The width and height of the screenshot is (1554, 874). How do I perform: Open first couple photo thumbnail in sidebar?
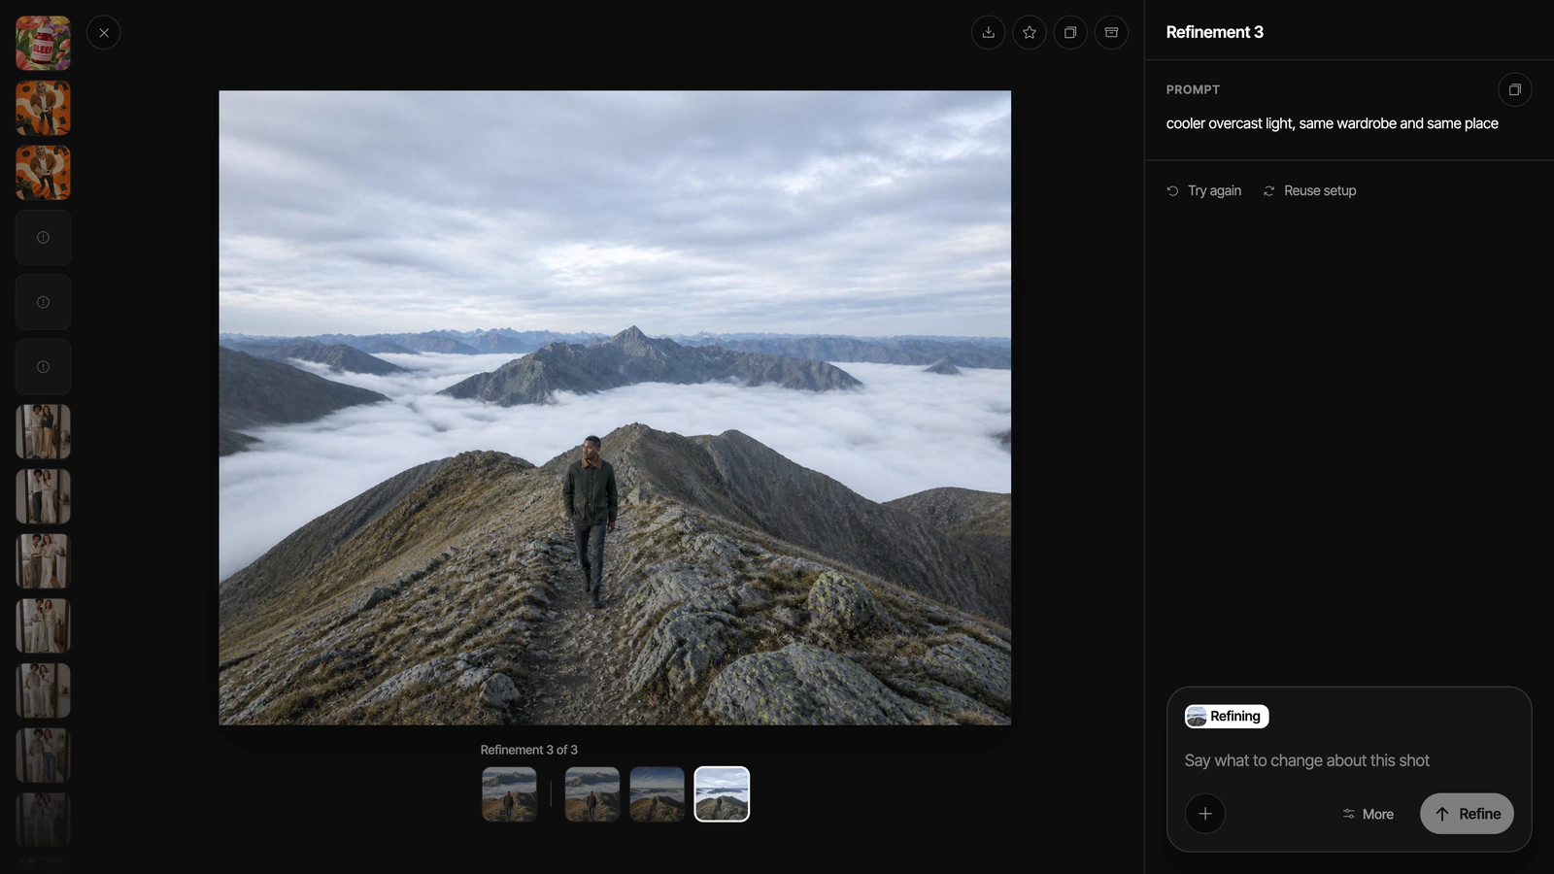[x=43, y=431]
